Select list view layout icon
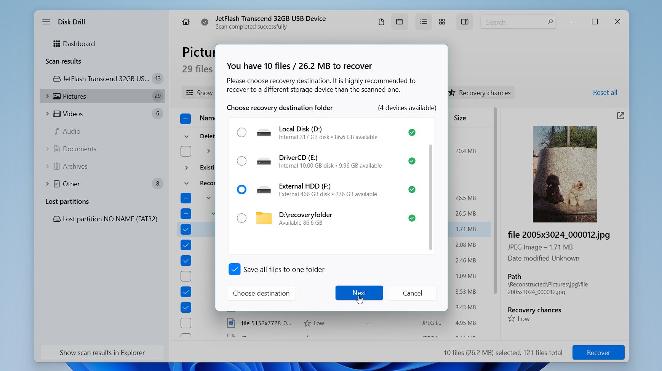 (424, 22)
